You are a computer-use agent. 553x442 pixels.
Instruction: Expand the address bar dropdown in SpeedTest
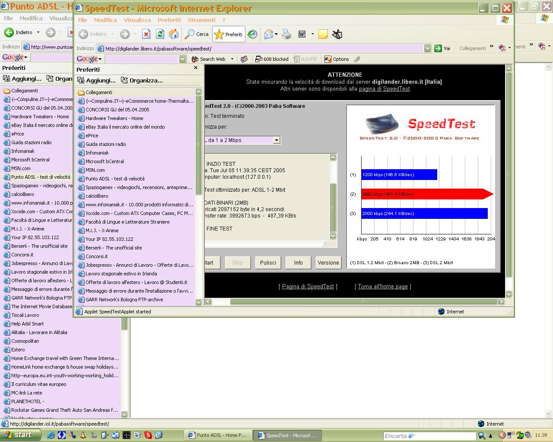pyautogui.click(x=427, y=48)
